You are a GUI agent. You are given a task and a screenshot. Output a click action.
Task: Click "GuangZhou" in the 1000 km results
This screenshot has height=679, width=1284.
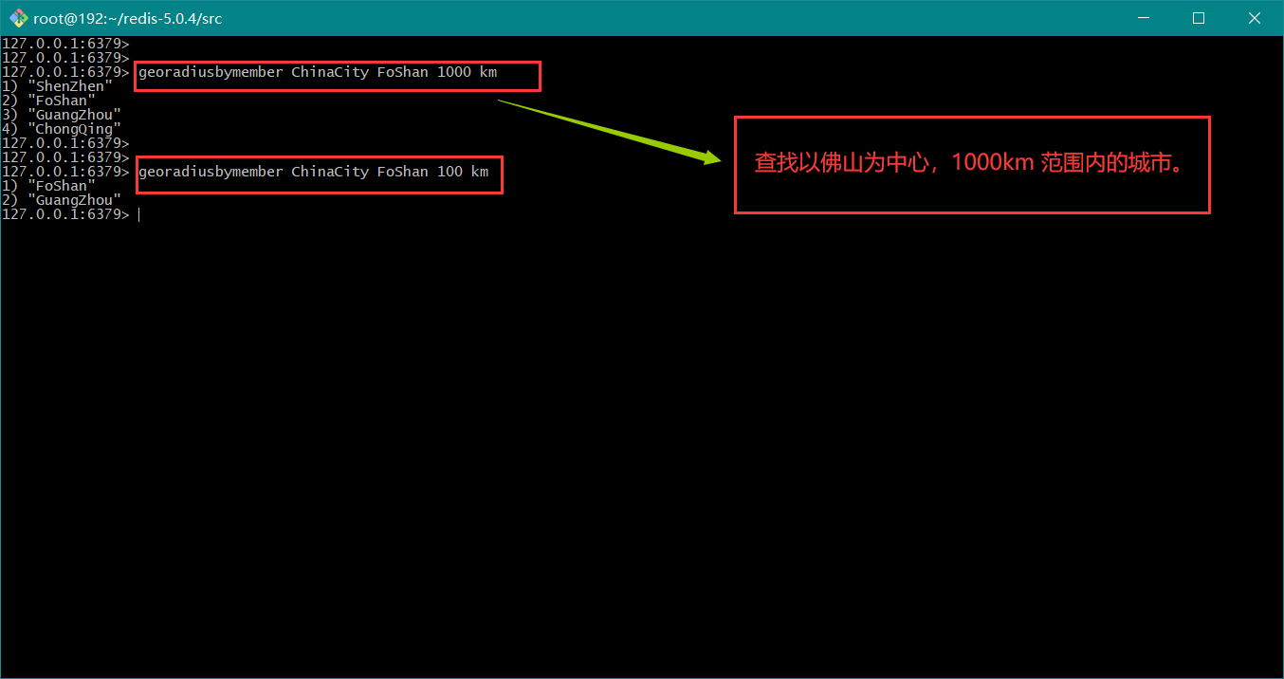(74, 115)
